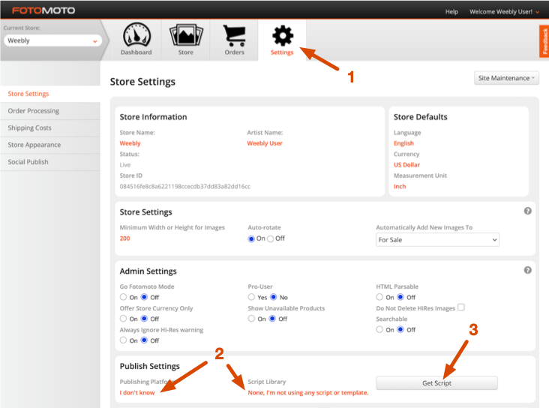Open the Help link in header
Image resolution: width=549 pixels, height=408 pixels.
pos(451,12)
